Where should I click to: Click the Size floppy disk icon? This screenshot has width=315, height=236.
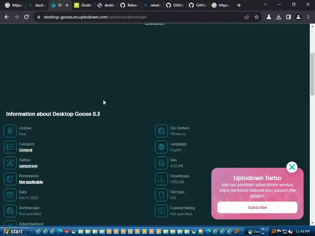[161, 163]
